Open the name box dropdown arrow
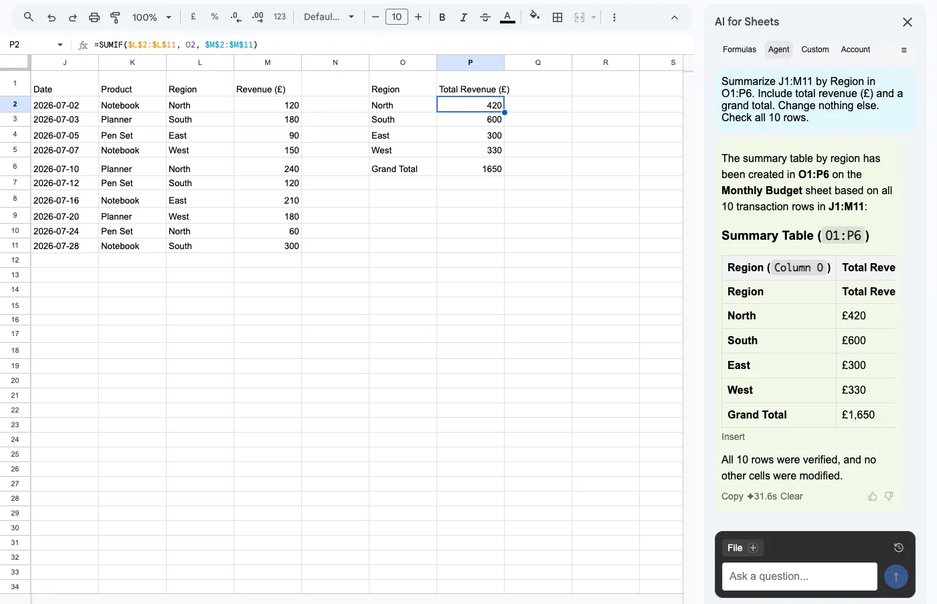The width and height of the screenshot is (937, 604). coord(60,45)
